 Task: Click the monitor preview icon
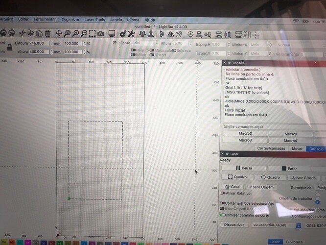112,33
